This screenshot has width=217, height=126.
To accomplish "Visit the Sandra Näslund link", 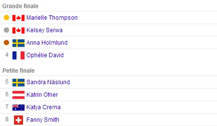I will click(x=48, y=82).
